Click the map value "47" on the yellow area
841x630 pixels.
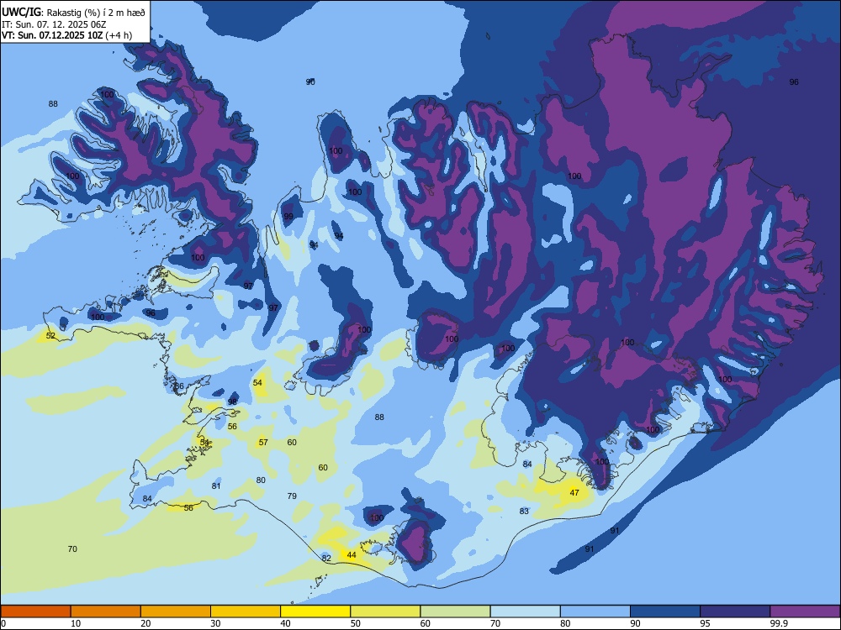(x=574, y=493)
